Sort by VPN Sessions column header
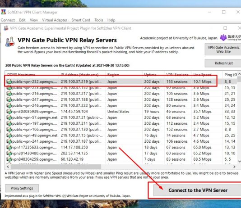The height and width of the screenshot is (208, 241). click(177, 75)
